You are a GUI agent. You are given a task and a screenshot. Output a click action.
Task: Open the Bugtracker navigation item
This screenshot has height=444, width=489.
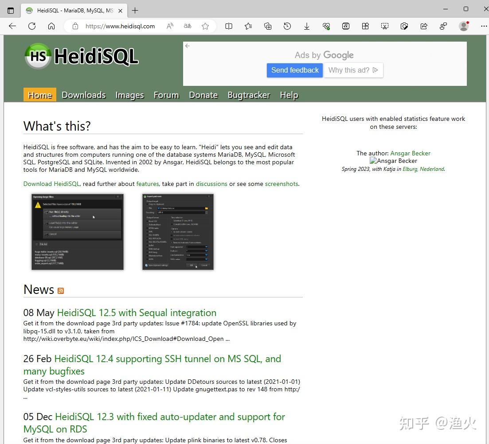tap(249, 95)
